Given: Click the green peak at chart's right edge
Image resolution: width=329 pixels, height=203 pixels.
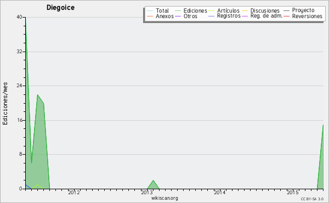Looking at the screenshot, I should coord(320,156).
